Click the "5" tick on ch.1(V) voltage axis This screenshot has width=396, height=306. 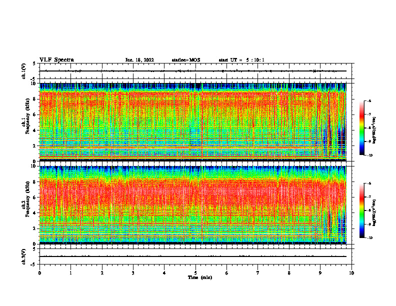tap(34, 63)
